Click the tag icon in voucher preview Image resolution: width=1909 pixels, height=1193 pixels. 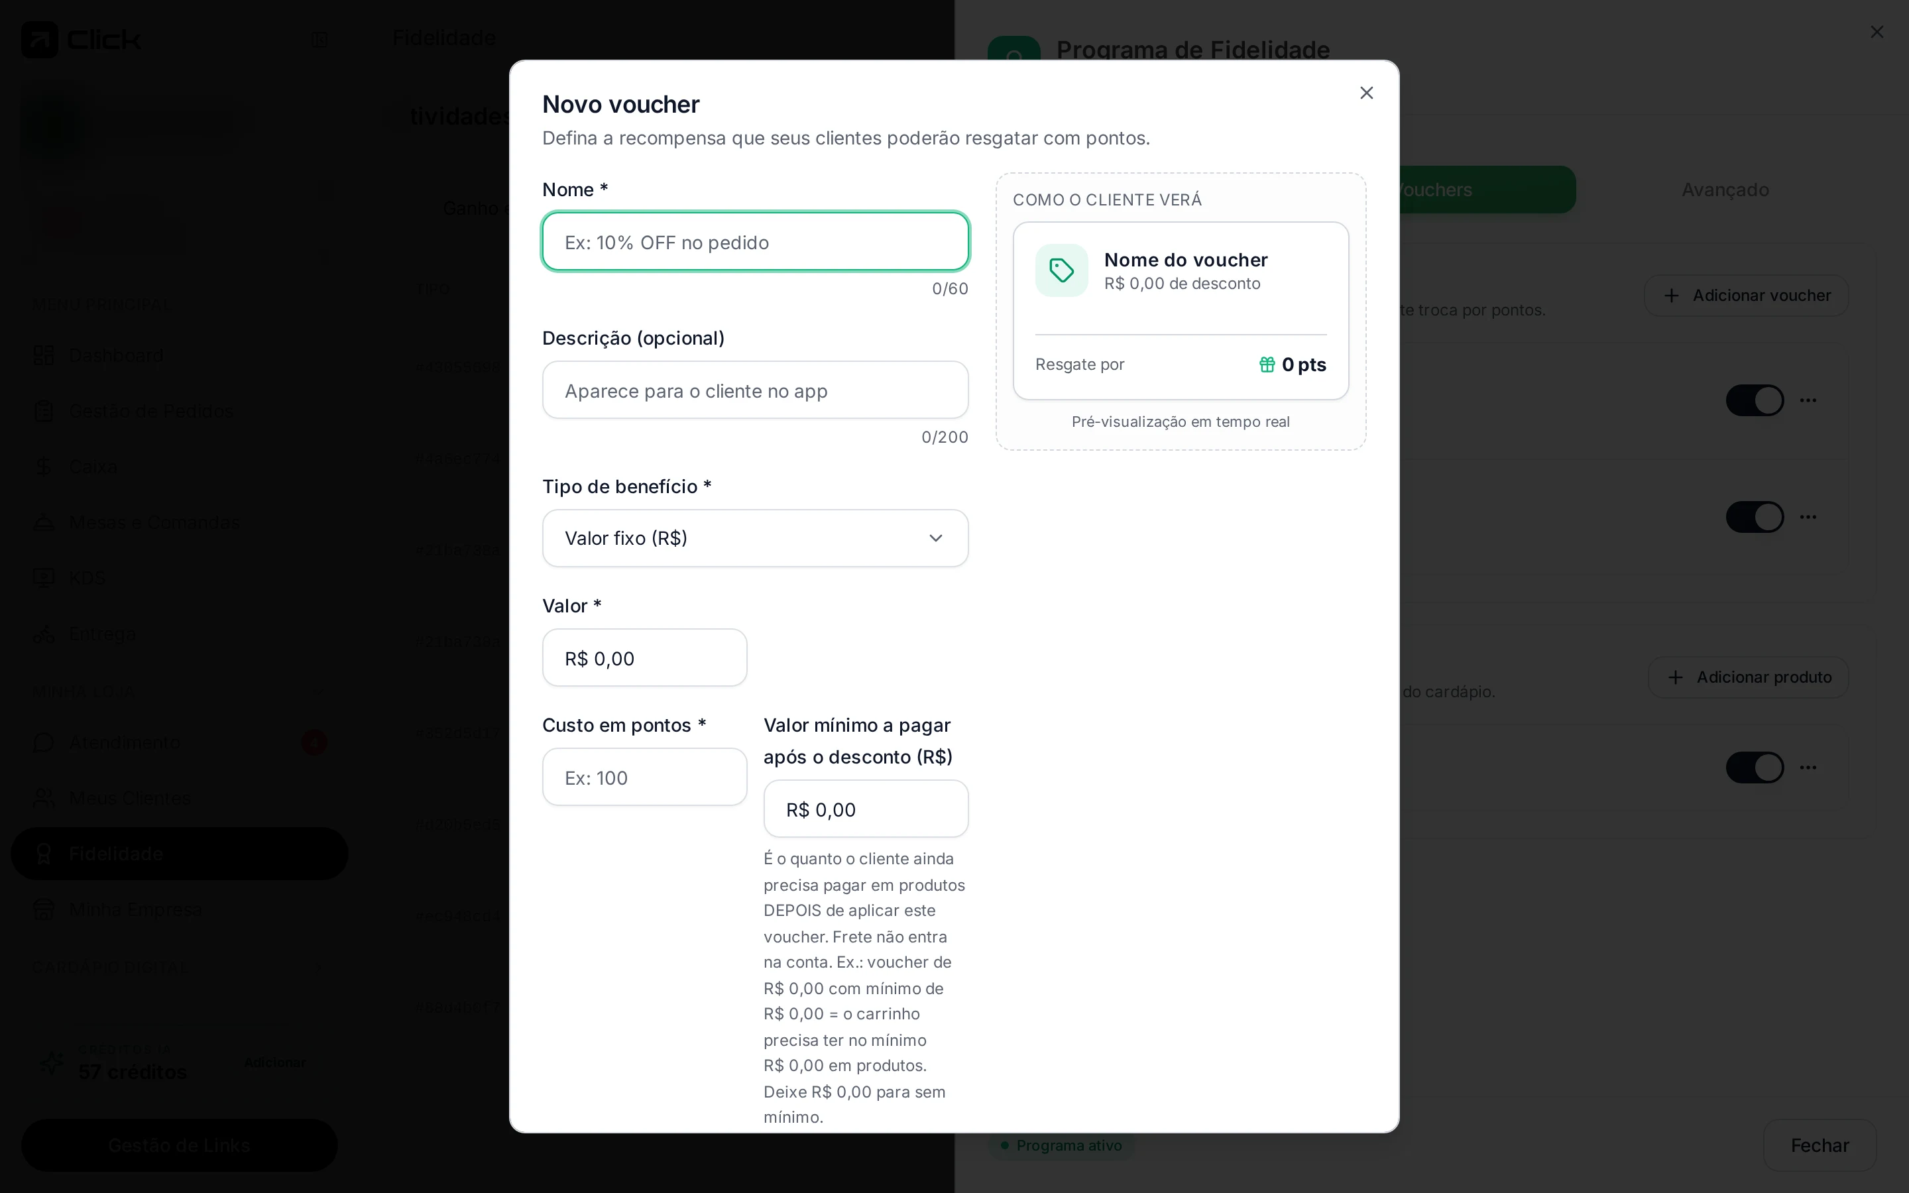tap(1061, 270)
